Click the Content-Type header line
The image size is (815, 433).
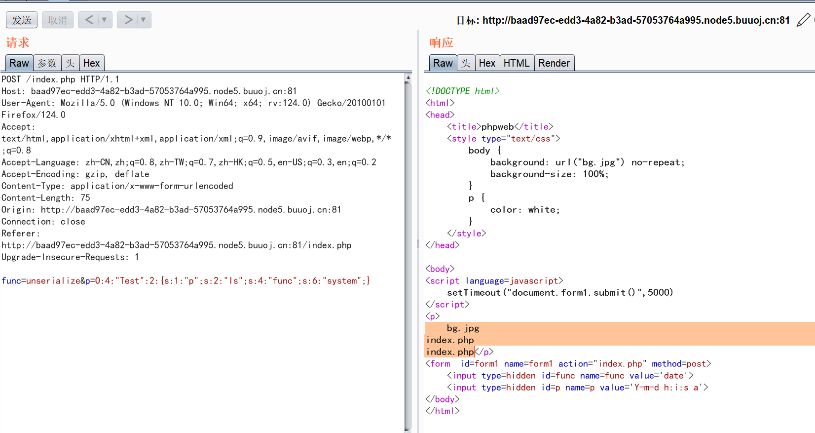click(117, 186)
